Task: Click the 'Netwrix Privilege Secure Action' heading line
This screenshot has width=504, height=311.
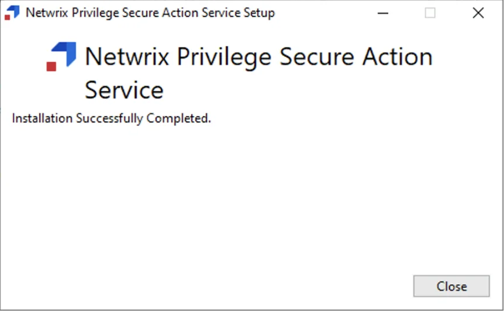Action: 259,57
